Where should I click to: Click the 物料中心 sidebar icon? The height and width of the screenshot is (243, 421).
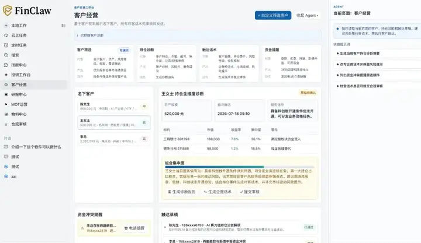[6, 114]
